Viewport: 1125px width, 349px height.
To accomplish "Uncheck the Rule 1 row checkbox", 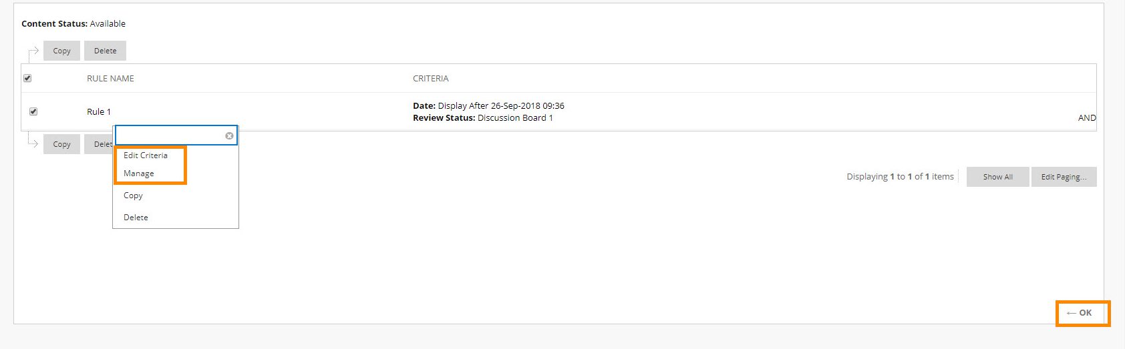I will coord(33,111).
